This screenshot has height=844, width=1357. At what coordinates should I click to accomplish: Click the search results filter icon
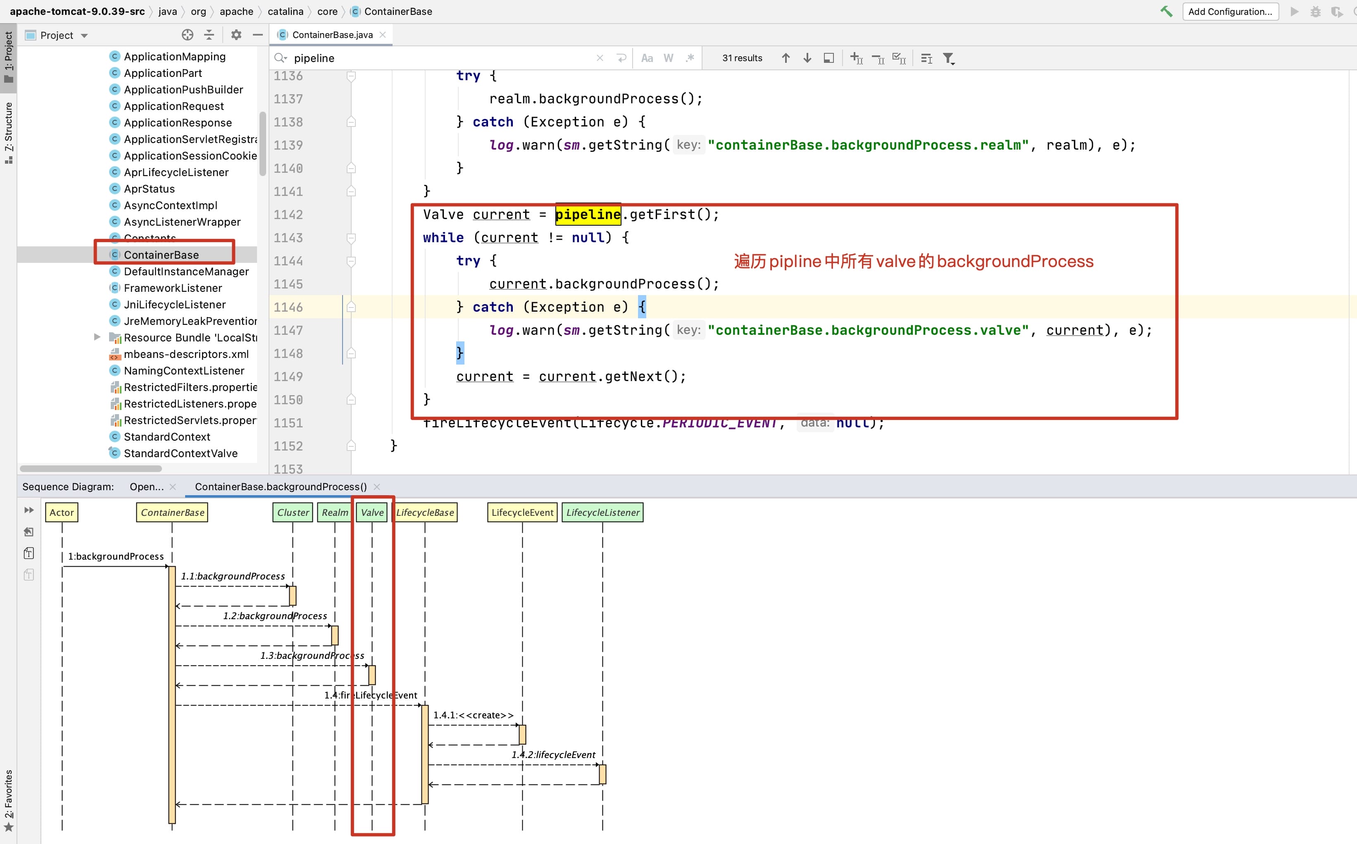949,58
